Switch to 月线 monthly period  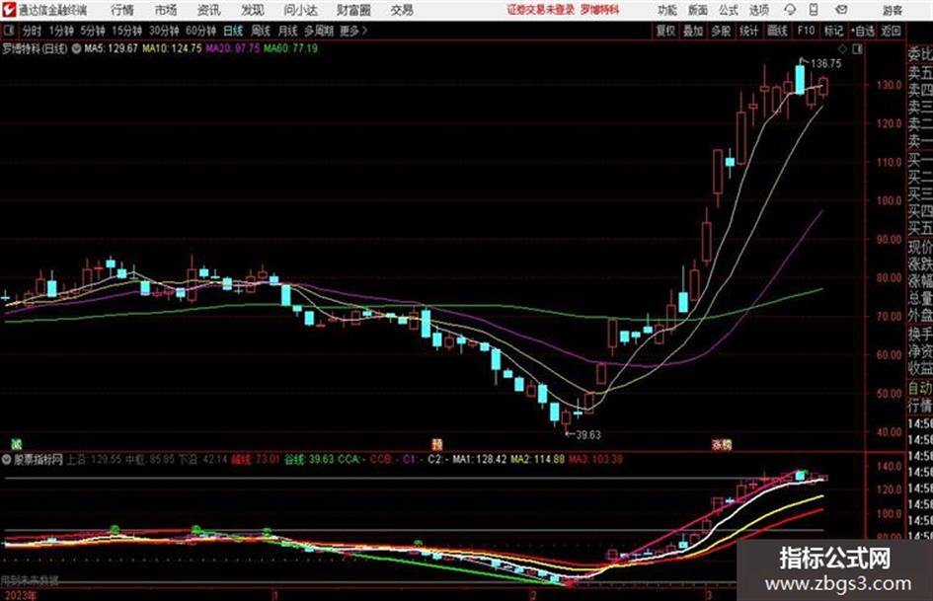pos(288,31)
